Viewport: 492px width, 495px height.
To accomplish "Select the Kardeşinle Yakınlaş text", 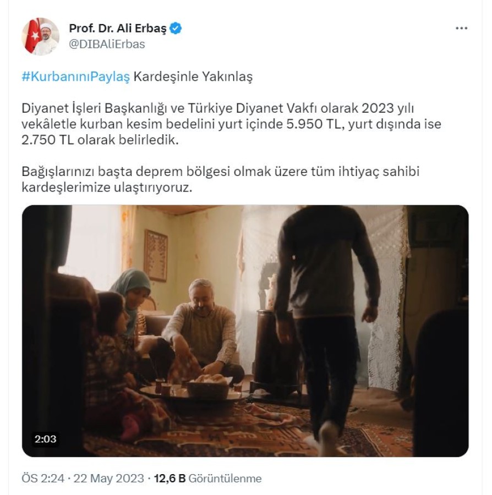I will coord(193,76).
